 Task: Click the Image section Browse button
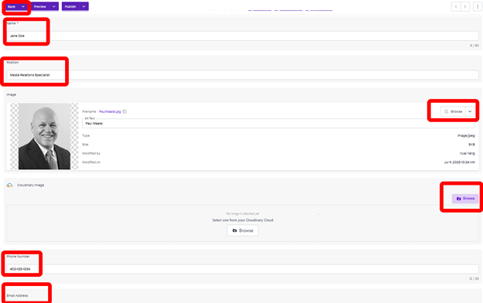453,111
